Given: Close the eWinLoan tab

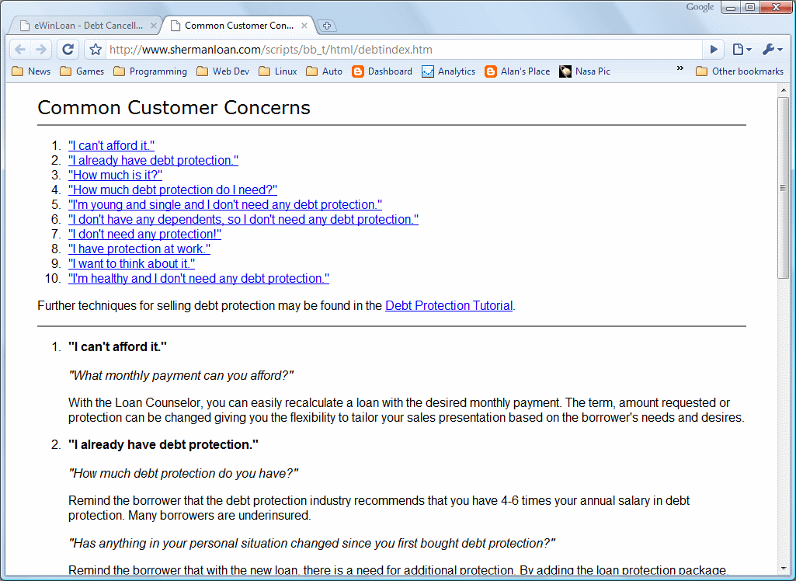Looking at the screenshot, I should 153,26.
